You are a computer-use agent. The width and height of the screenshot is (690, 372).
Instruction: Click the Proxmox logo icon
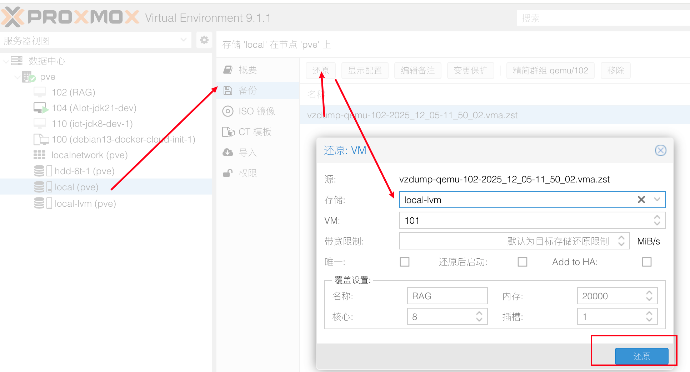pos(13,17)
